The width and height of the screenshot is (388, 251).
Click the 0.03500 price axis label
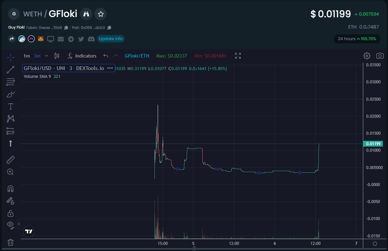click(x=373, y=65)
